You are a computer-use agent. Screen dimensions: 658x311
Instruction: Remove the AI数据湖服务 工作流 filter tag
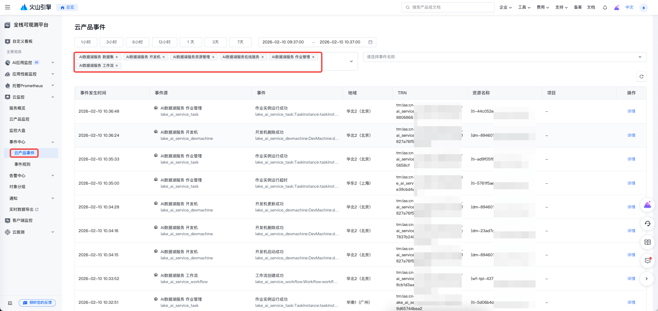(117, 66)
